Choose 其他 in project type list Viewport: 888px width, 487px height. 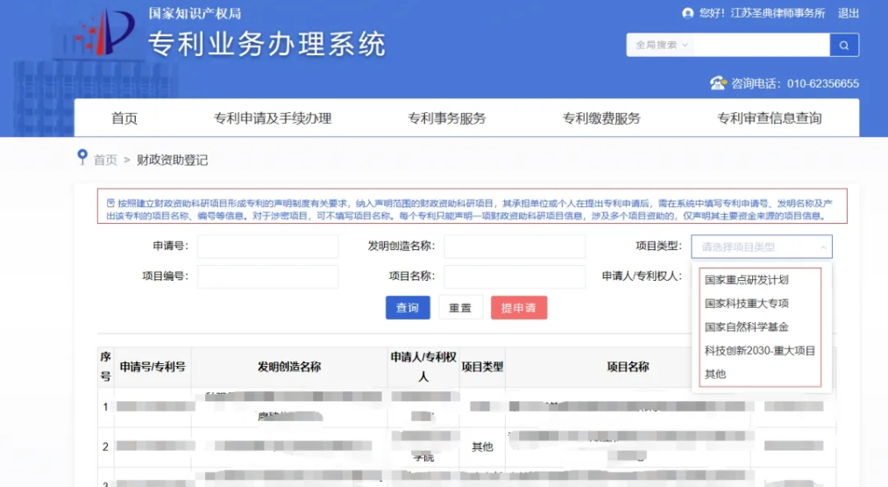(x=715, y=375)
